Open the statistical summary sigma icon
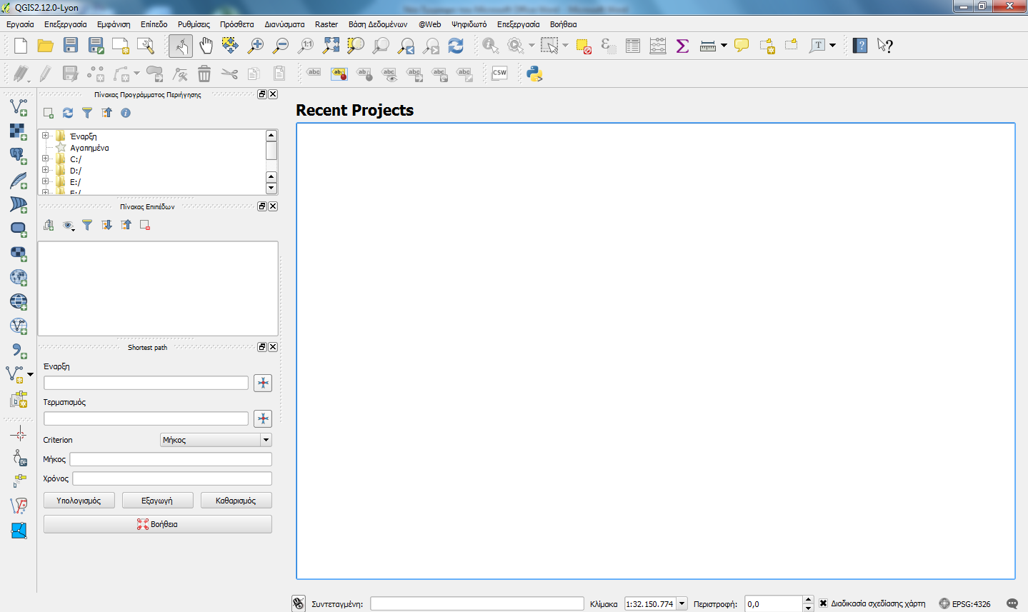The image size is (1028, 612). point(682,46)
